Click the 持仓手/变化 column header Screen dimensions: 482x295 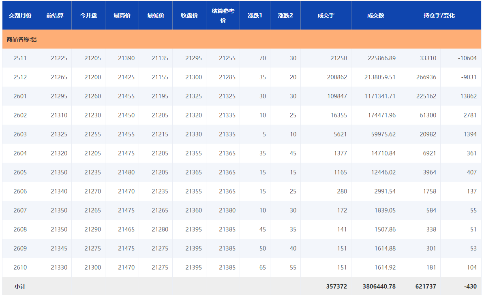tap(439, 15)
